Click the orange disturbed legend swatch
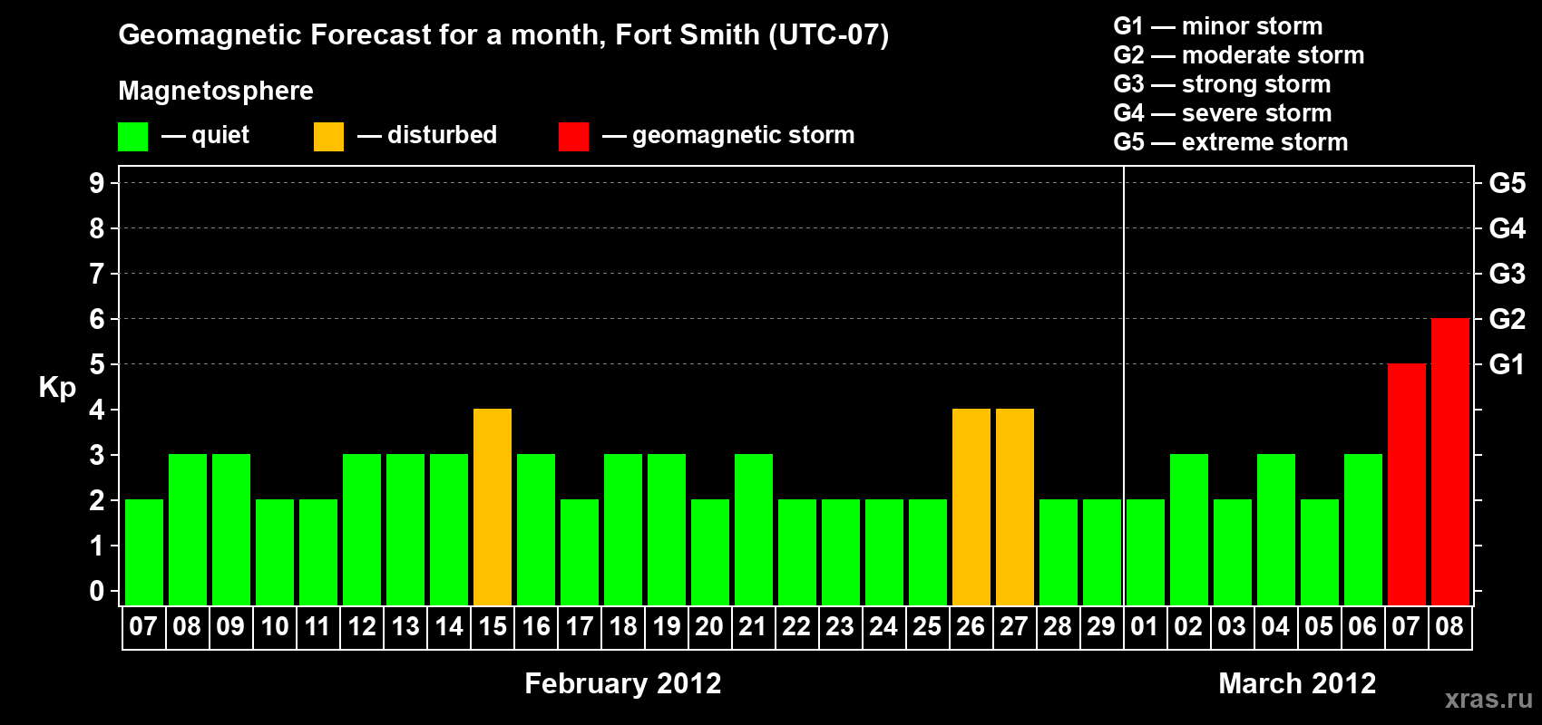The height and width of the screenshot is (725, 1542). tap(328, 137)
